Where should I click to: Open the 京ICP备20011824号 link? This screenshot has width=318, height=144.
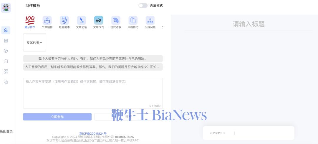[93, 134]
